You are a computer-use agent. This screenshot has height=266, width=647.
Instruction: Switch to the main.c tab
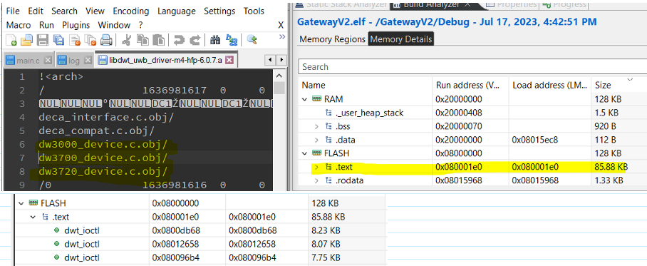tap(29, 61)
